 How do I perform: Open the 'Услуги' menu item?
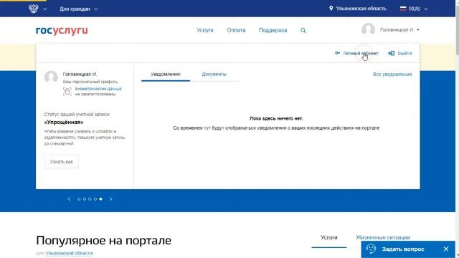pyautogui.click(x=205, y=30)
